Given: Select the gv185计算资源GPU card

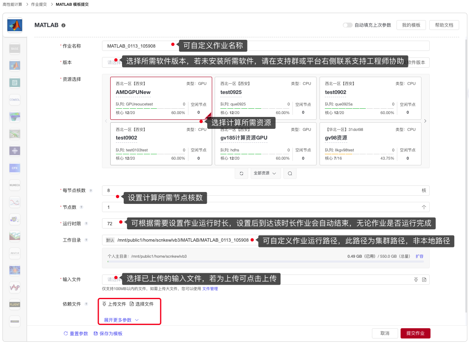Looking at the screenshot, I should point(266,144).
